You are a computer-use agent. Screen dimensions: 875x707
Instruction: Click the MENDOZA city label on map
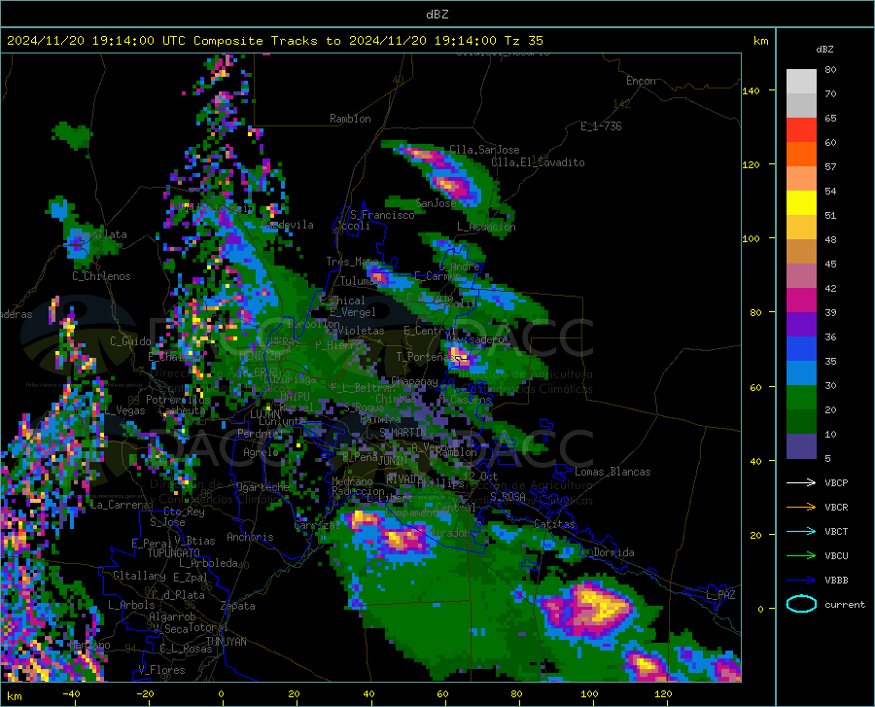tap(260, 355)
